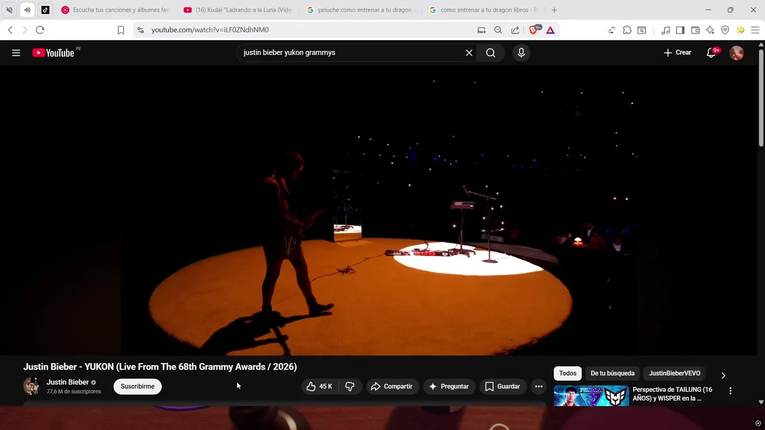Screen dimensions: 765x430
Task: Open the options menu for the TAILUNG recommendation
Action: coord(730,391)
